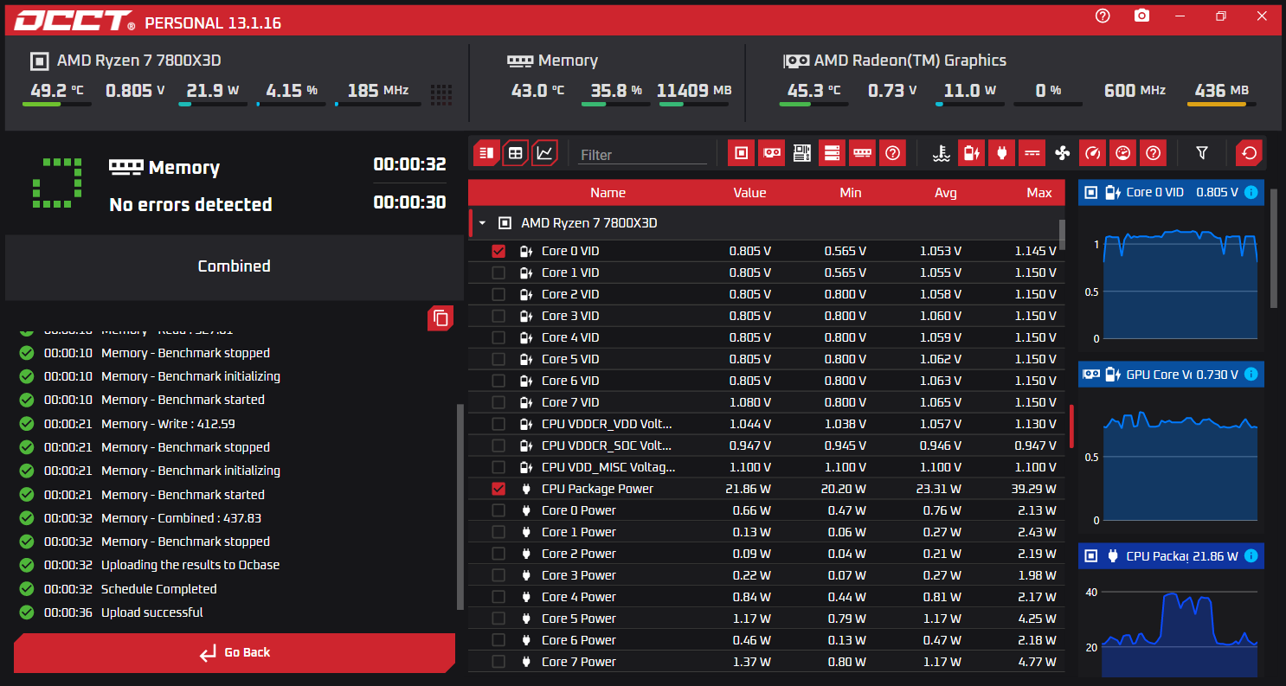
Task: Sort the table by the Value column header
Action: pyautogui.click(x=749, y=193)
